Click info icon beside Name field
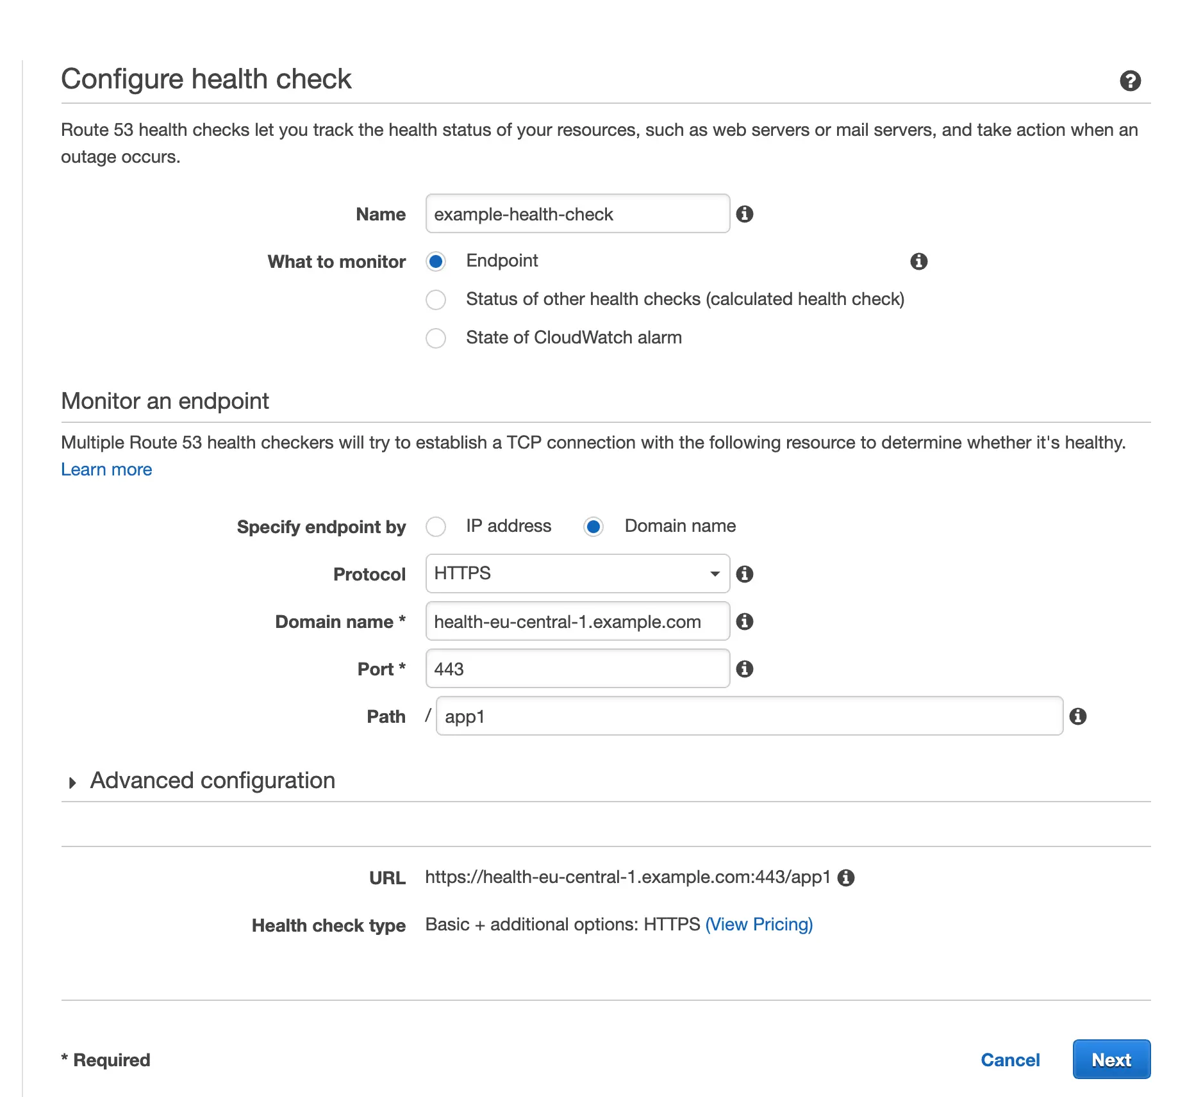Image resolution: width=1178 pixels, height=1097 pixels. [744, 214]
